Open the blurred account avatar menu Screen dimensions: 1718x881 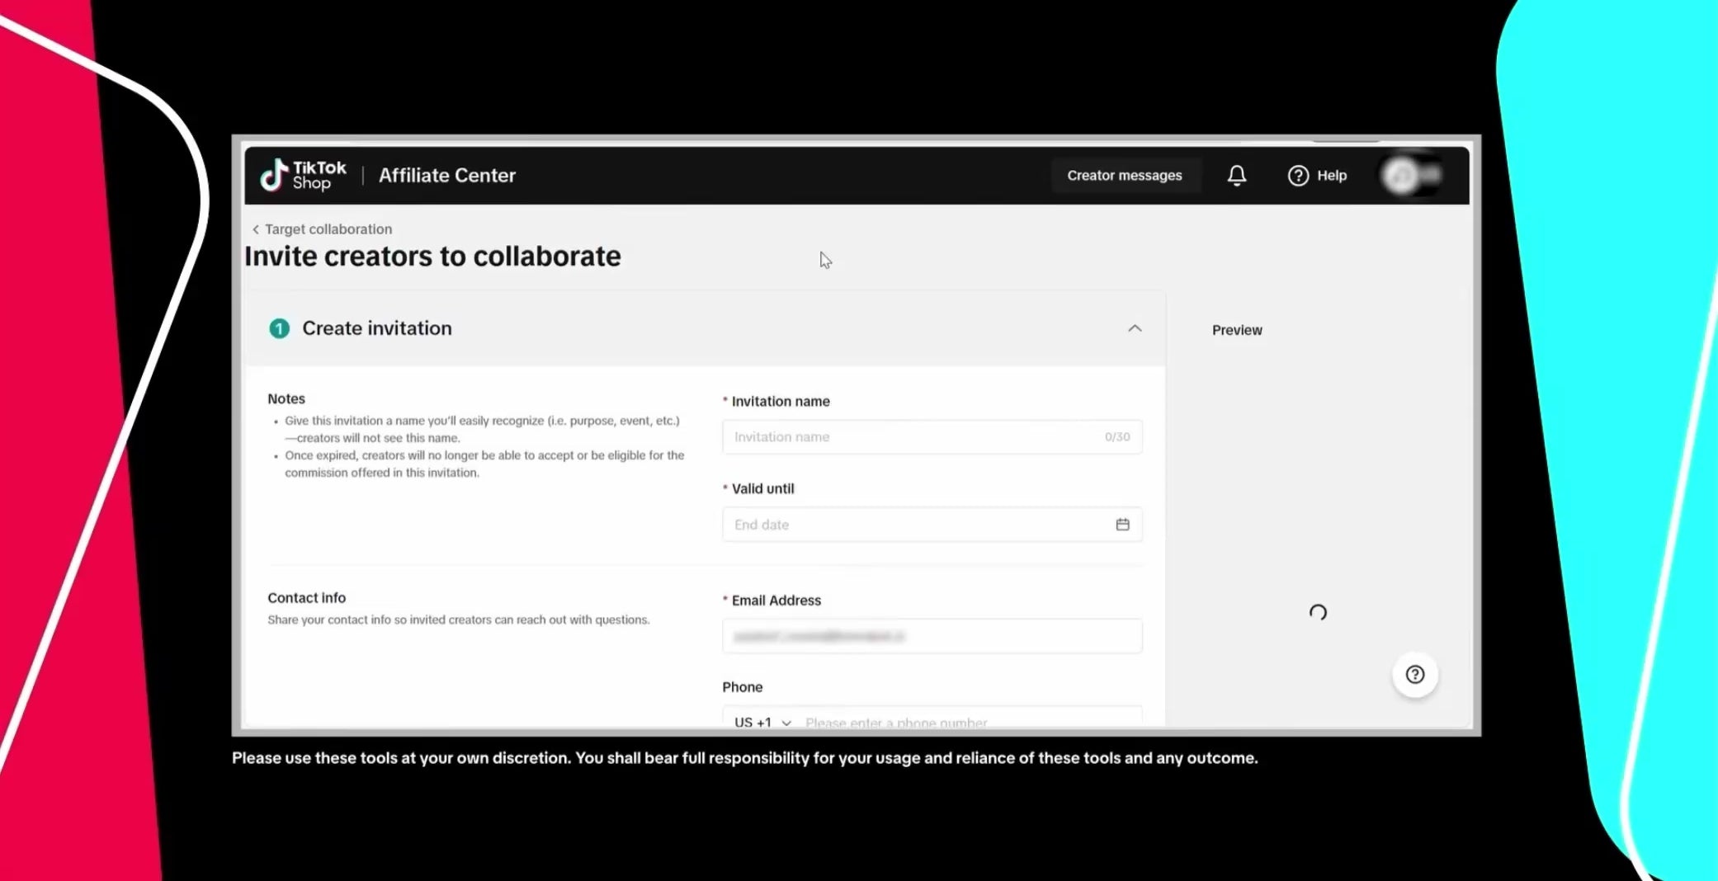(x=1410, y=175)
